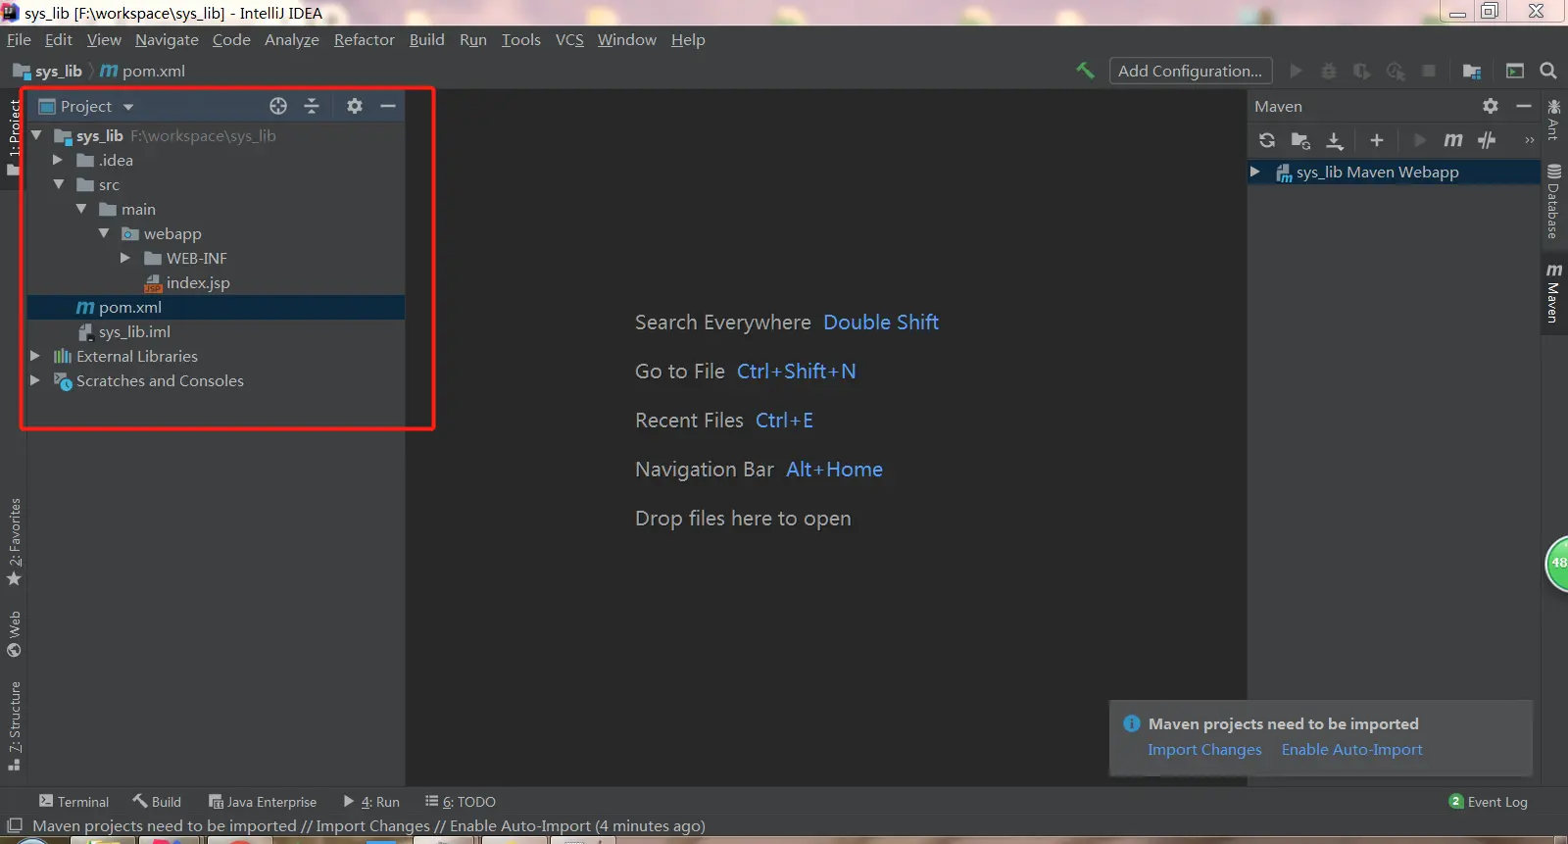1568x844 pixels.
Task: Click Execute Maven Goal icon
Action: click(x=1453, y=140)
